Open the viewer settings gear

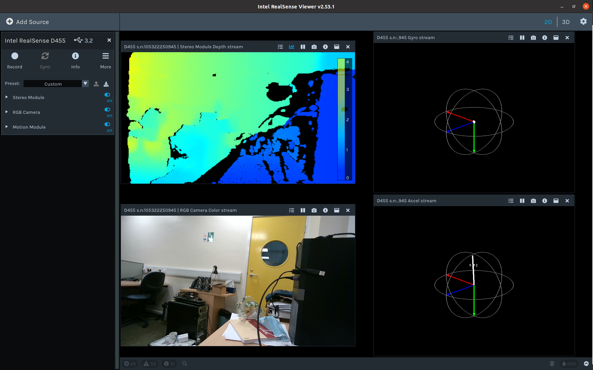(x=583, y=21)
